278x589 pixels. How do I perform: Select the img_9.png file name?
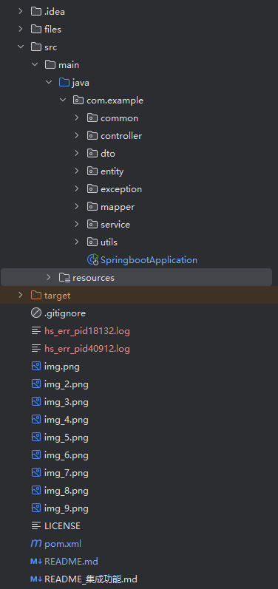(x=67, y=508)
